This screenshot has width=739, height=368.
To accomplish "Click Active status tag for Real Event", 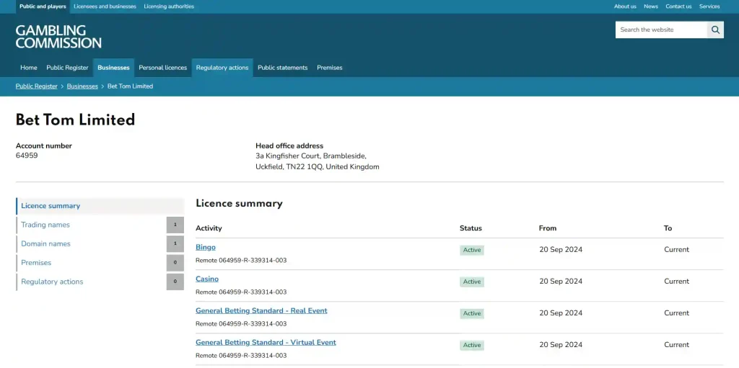I will point(472,313).
